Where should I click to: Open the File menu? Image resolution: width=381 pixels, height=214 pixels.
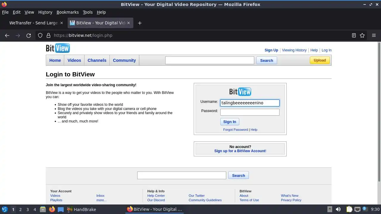pos(5,12)
